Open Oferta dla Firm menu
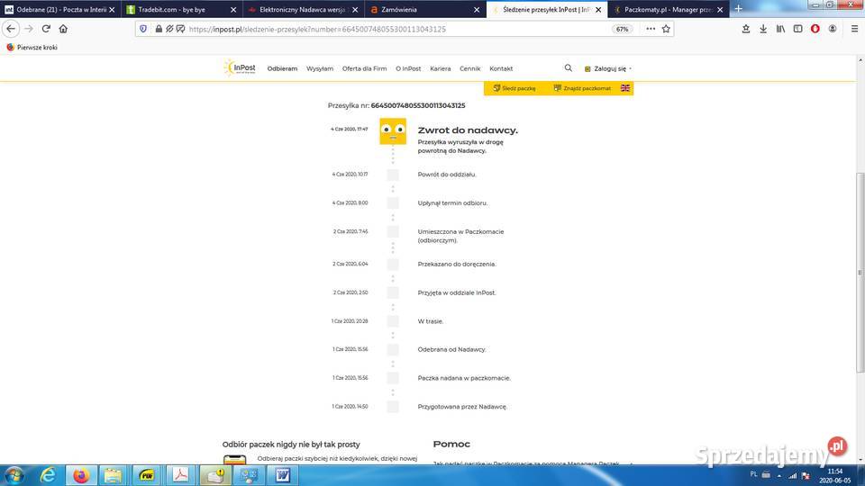Image resolution: width=865 pixels, height=486 pixels. (364, 69)
